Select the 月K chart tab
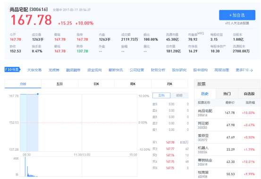The height and width of the screenshot is (179, 261). 169,84
